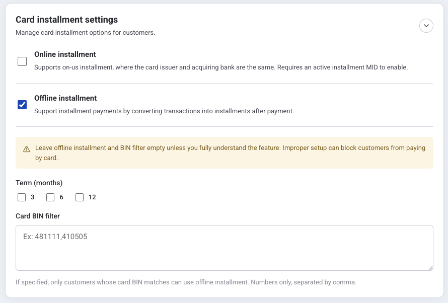
Task: Click the on-us installment description under Online installment
Action: pos(221,67)
